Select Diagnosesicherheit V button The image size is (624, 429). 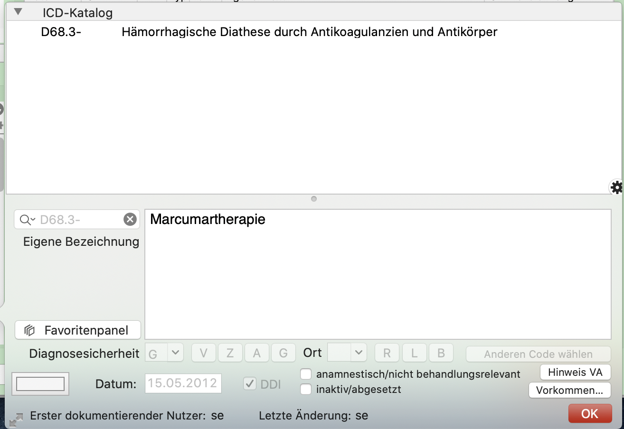coord(204,353)
